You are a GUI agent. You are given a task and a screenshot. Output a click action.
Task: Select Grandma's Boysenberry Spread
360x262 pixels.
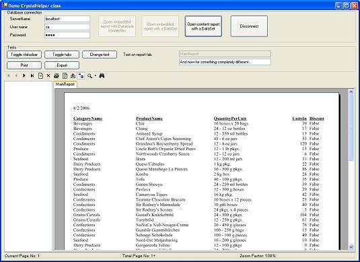click(164, 143)
